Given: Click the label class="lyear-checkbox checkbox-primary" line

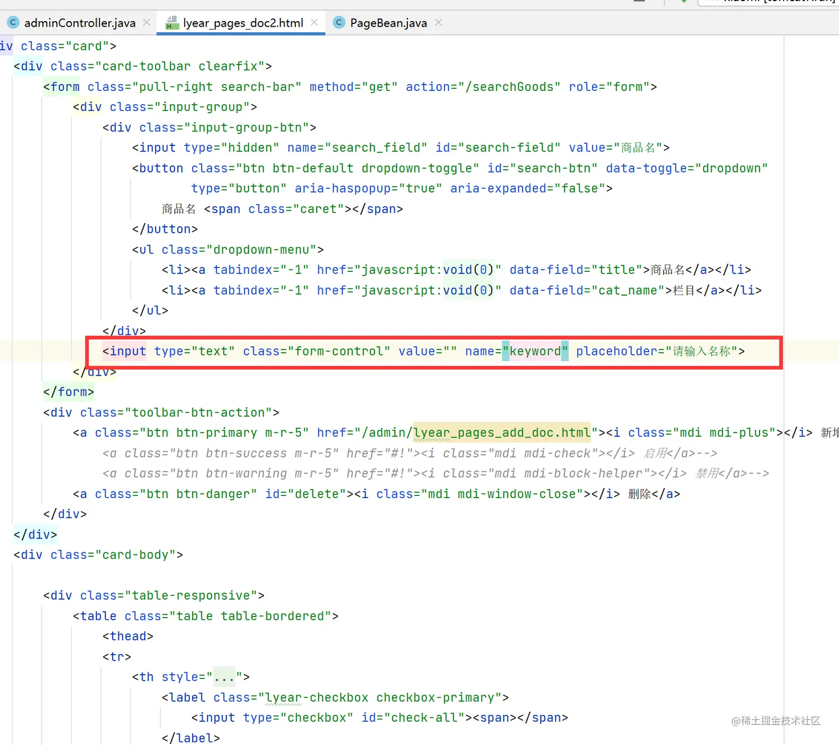Looking at the screenshot, I should 335,697.
